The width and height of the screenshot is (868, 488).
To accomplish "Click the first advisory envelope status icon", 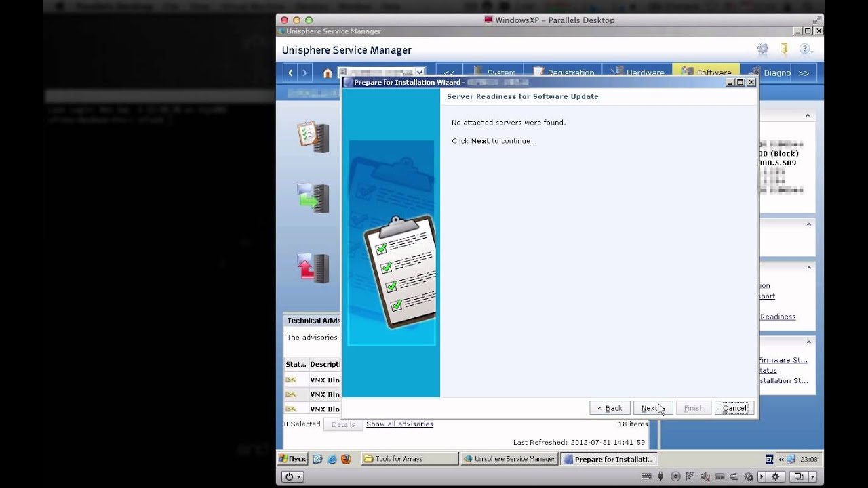I will [x=291, y=380].
